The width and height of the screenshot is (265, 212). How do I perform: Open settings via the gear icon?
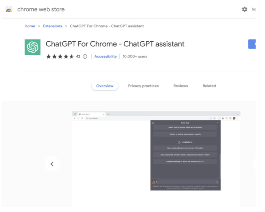(x=245, y=9)
